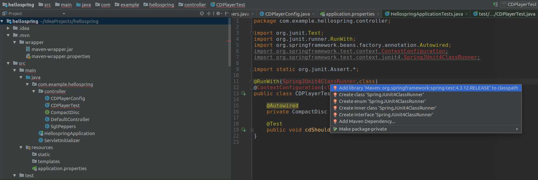Open CDPlayerTest class in Project tree

point(62,105)
